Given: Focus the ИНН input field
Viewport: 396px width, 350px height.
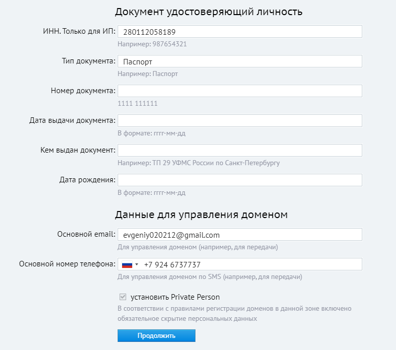Looking at the screenshot, I should 240,32.
